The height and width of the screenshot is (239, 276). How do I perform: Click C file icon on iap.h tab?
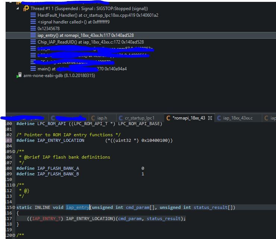93,118
